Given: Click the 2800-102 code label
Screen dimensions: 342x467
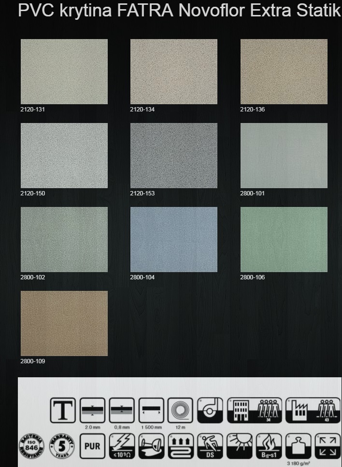Looking at the screenshot, I should pyautogui.click(x=32, y=277).
